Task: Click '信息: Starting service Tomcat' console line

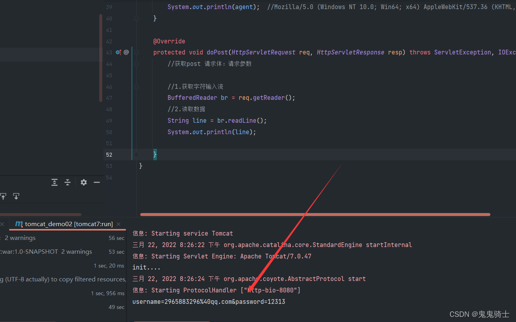Action: pos(183,234)
